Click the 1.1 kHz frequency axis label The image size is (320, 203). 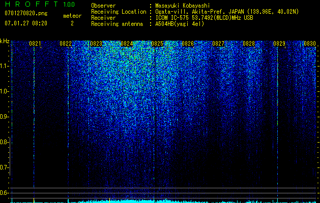pyautogui.click(x=4, y=66)
